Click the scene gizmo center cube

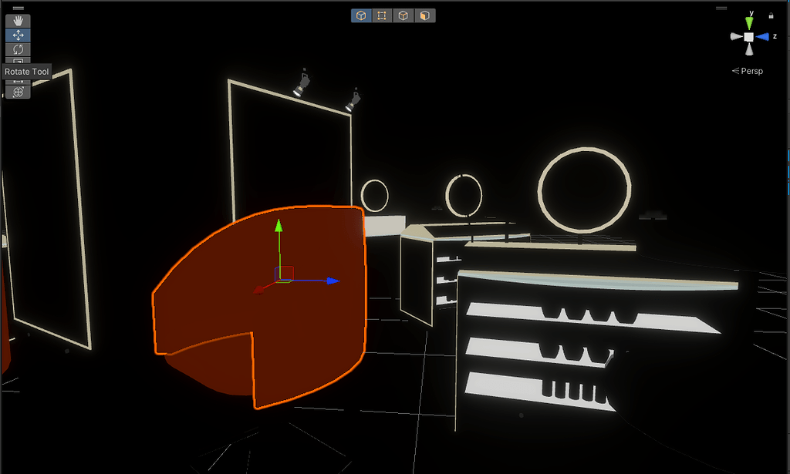pos(748,36)
